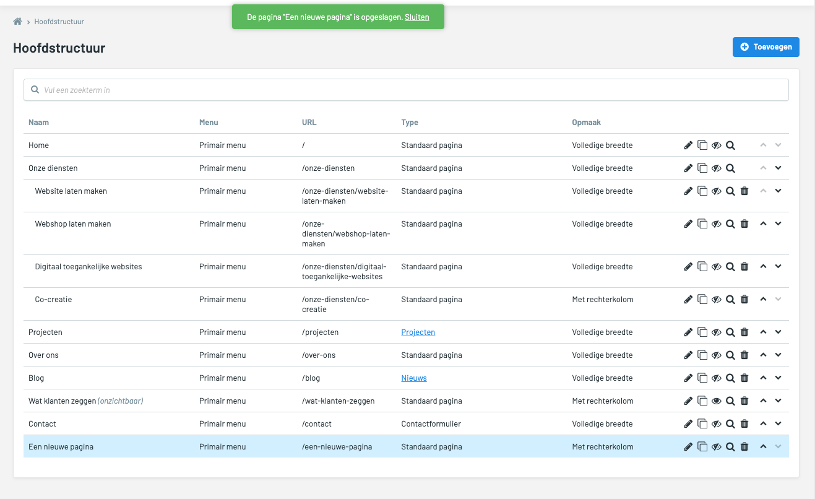This screenshot has height=499, width=815.
Task: Move Digitaal toegankelijke websites down
Action: [778, 266]
